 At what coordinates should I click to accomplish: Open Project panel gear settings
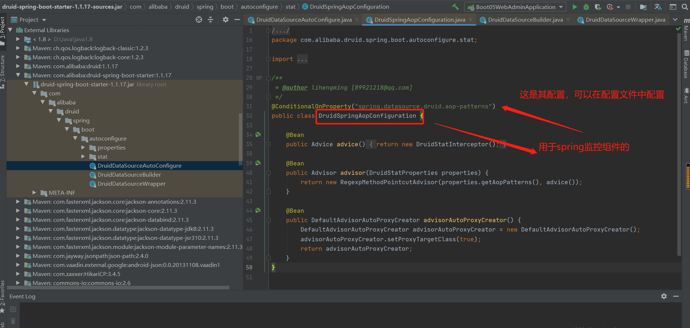(x=226, y=20)
